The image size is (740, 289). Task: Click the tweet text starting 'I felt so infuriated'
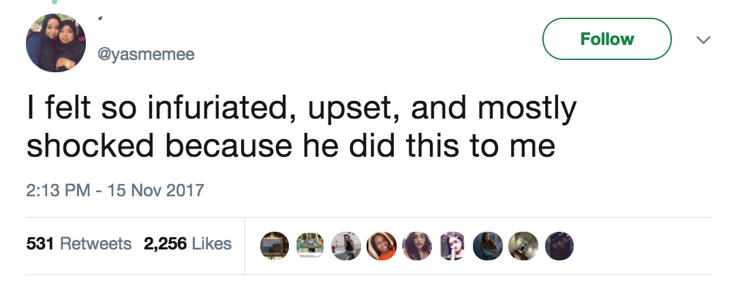(300, 127)
